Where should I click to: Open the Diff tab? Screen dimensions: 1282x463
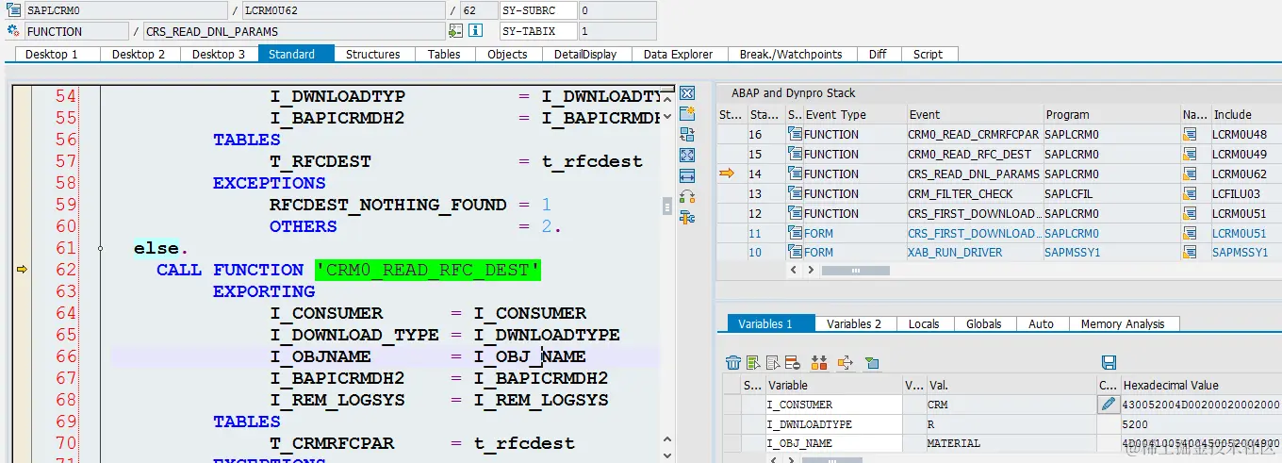pos(878,54)
